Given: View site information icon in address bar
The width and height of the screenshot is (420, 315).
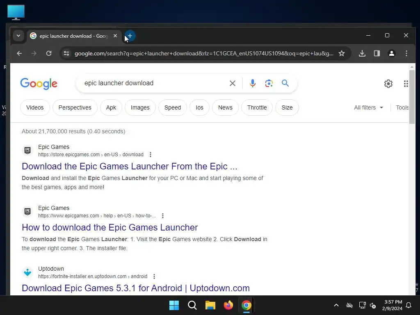Looking at the screenshot, I should click(x=66, y=53).
